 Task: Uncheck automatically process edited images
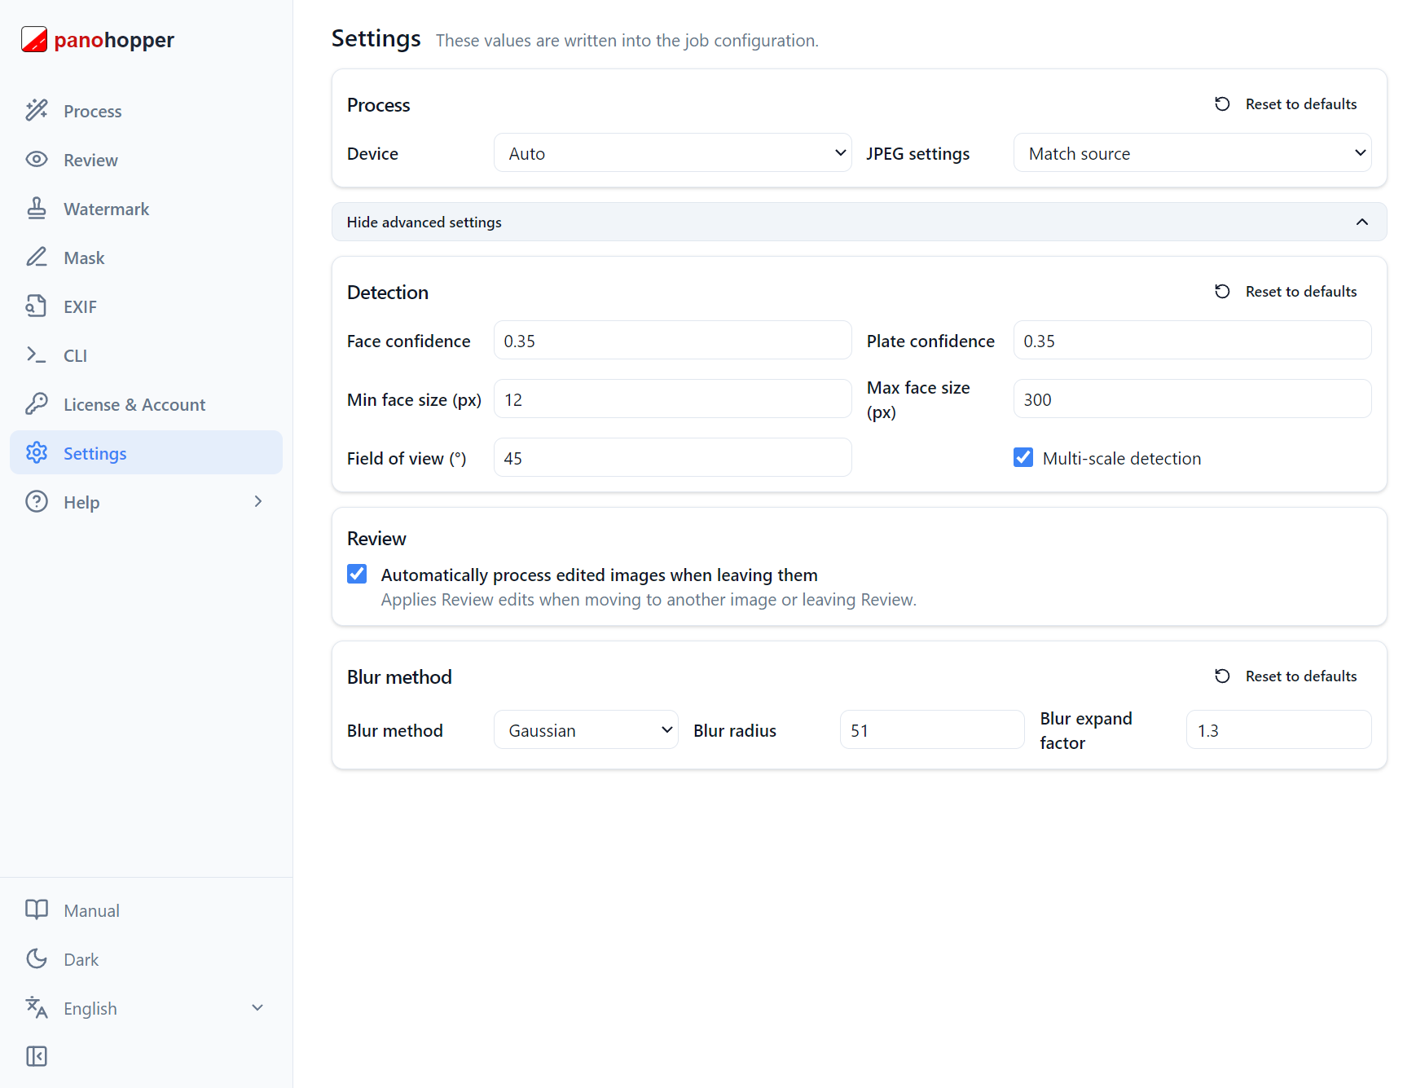(357, 574)
